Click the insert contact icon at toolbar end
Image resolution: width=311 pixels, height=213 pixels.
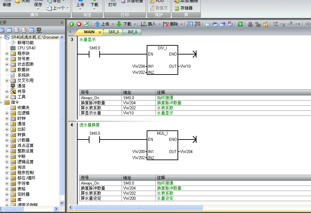pyautogui.click(x=308, y=24)
